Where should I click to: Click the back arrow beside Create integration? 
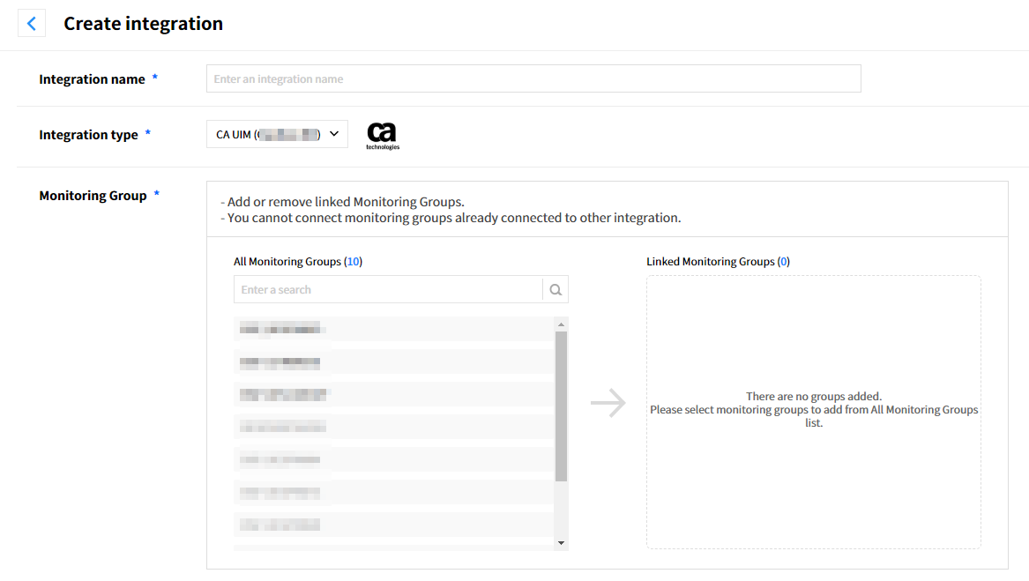click(32, 24)
